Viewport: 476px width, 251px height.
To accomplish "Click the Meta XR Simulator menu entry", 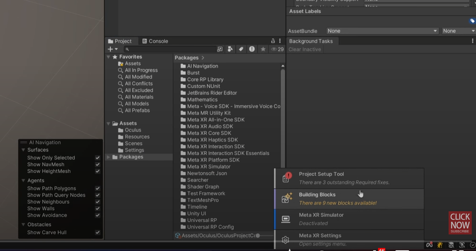I will [x=349, y=219].
